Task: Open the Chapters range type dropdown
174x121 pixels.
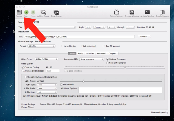Action: pos(99,27)
